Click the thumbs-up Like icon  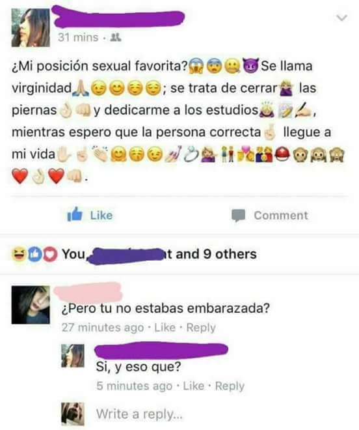coord(75,214)
